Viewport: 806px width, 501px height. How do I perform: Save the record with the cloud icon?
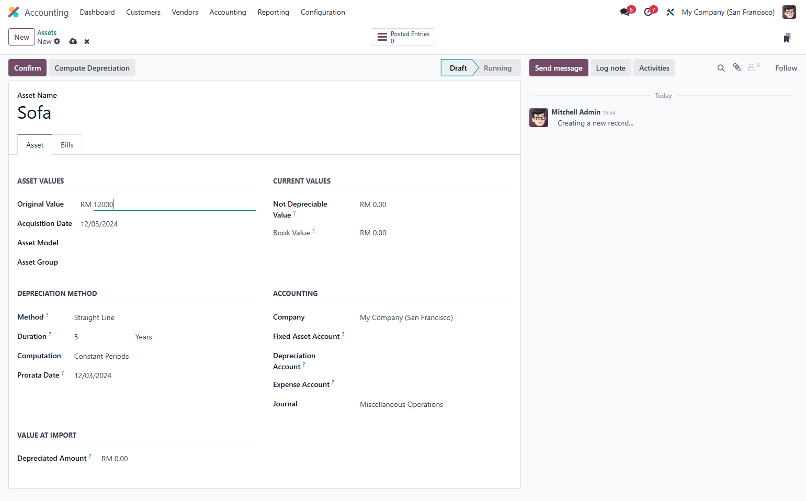pyautogui.click(x=73, y=41)
